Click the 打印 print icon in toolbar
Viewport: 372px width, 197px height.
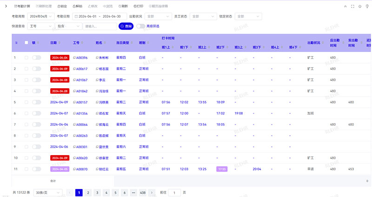click(x=135, y=6)
